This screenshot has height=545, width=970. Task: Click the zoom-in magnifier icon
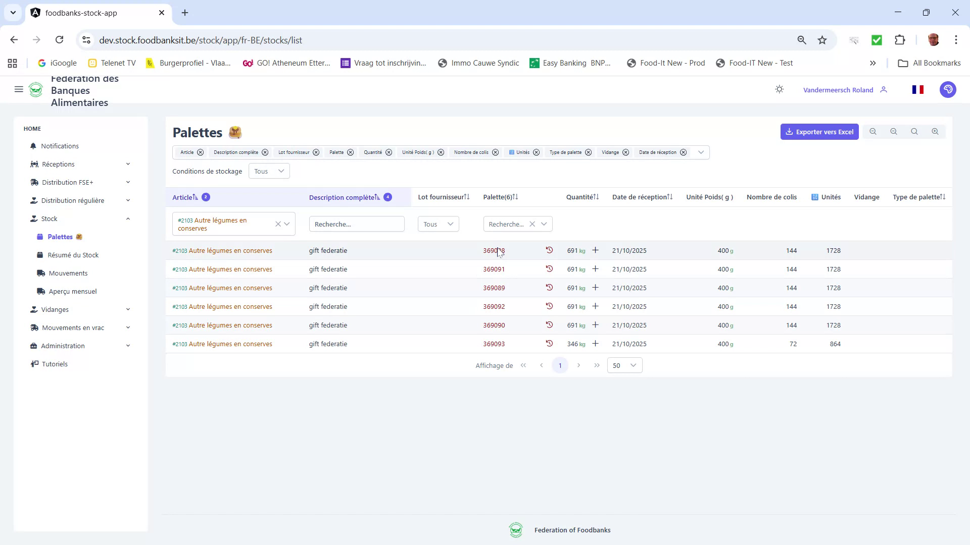point(935,131)
